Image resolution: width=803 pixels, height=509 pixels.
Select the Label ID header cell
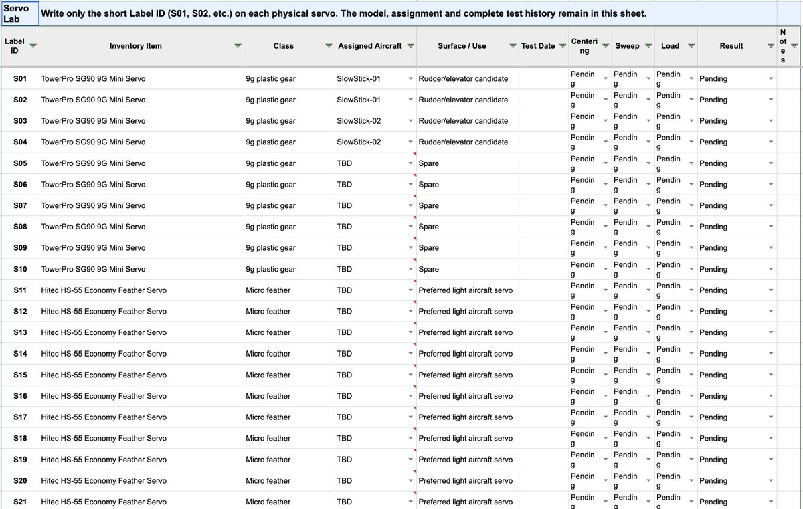[19, 46]
